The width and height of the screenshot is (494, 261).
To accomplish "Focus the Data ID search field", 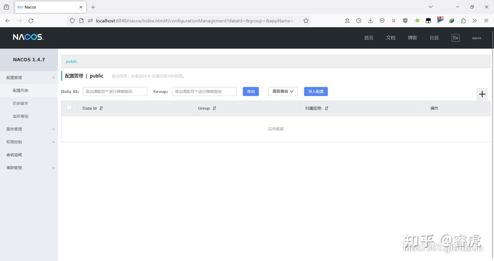I will [115, 91].
